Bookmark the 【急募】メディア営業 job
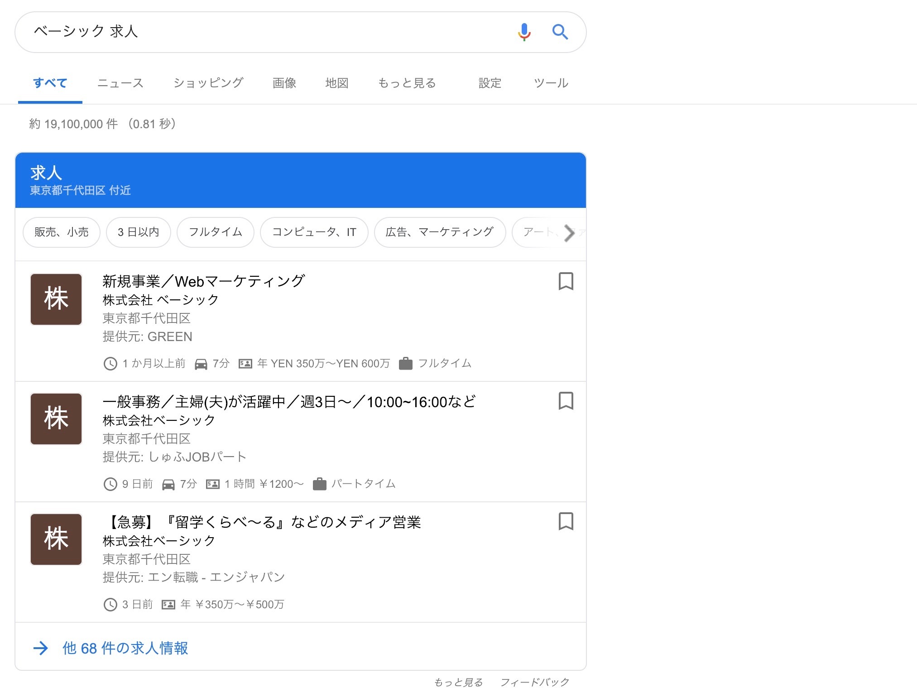The image size is (917, 688). click(x=566, y=521)
